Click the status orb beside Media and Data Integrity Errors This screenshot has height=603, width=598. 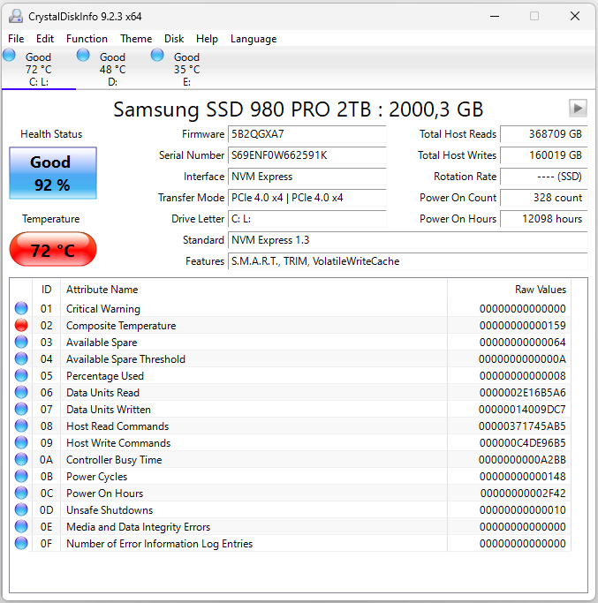click(x=21, y=526)
